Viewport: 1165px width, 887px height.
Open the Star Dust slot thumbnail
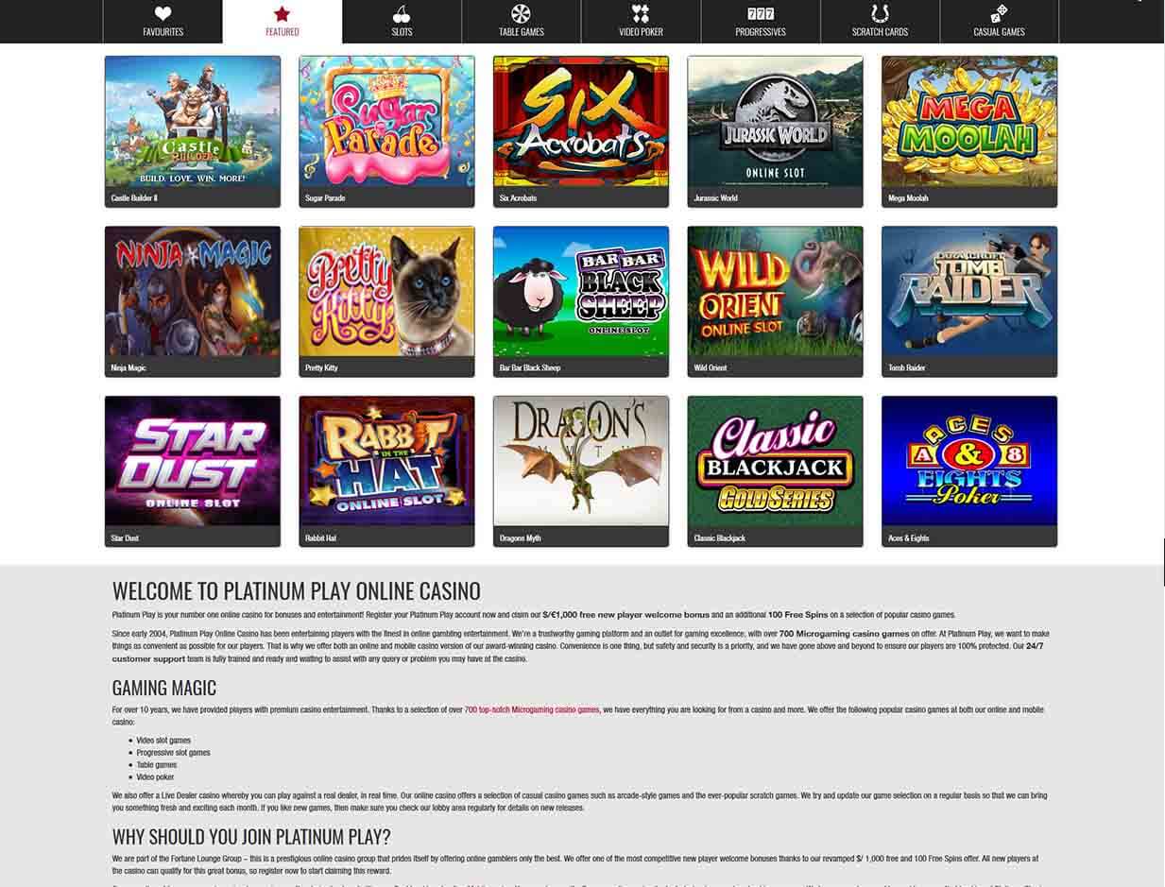tap(193, 462)
